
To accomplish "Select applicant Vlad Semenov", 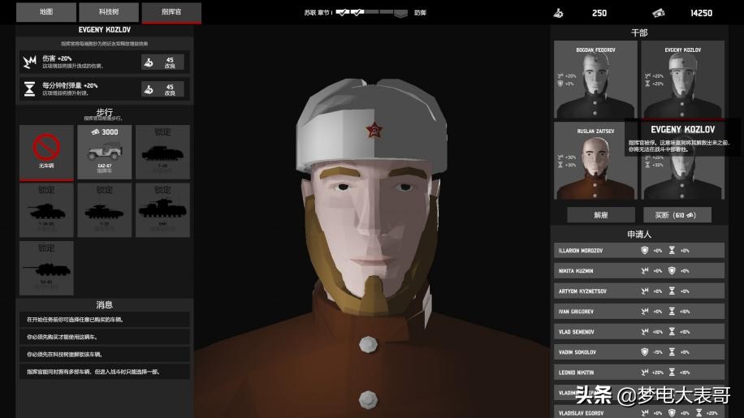I will [x=638, y=332].
